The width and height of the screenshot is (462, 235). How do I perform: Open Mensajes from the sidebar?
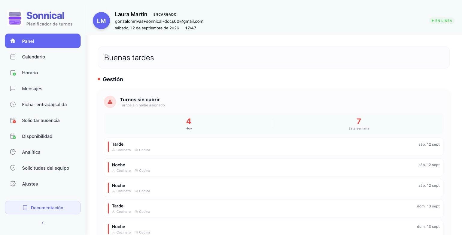43,88
